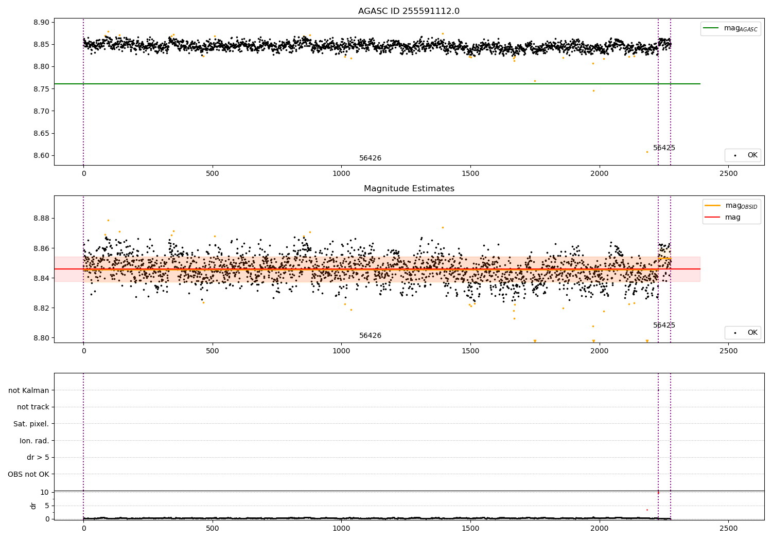Click the 'Sat. pixel.' row label
Viewport: 772px width, 540px height.
(x=31, y=424)
